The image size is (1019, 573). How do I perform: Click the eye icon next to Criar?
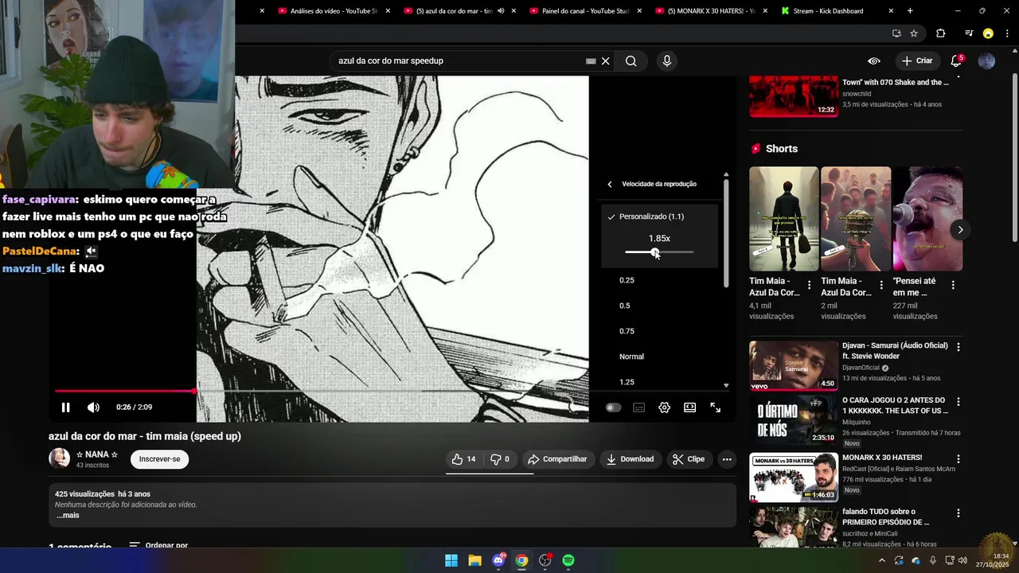tap(873, 60)
